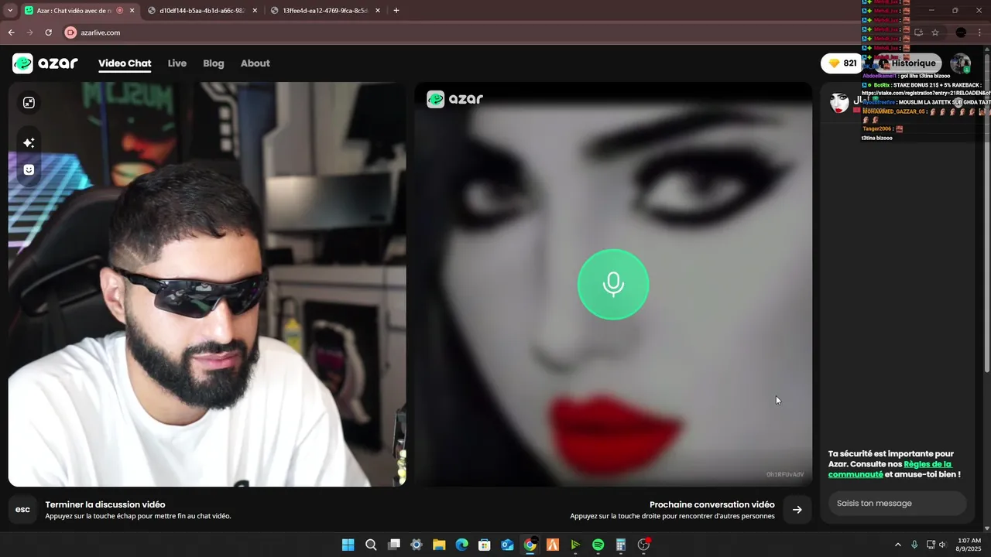Open Task View on taskbar

click(393, 545)
